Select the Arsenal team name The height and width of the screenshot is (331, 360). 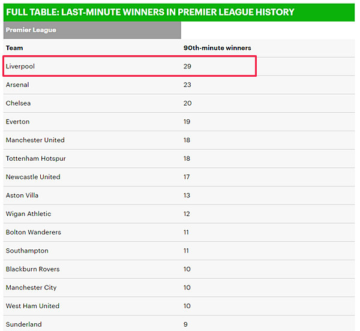(x=17, y=85)
